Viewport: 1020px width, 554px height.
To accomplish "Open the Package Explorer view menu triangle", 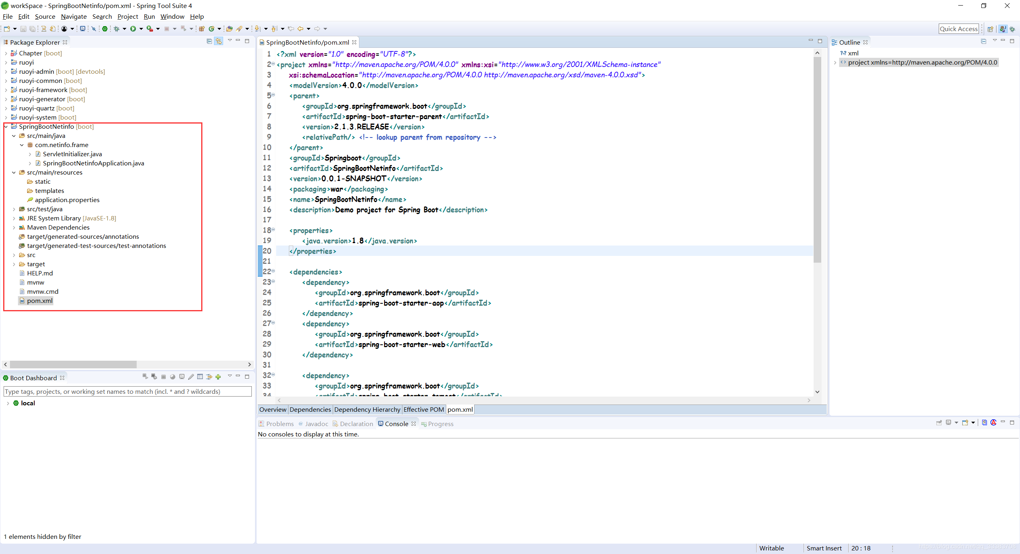I will pyautogui.click(x=229, y=41).
